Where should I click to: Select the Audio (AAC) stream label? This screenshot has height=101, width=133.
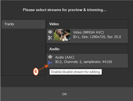point(65,57)
